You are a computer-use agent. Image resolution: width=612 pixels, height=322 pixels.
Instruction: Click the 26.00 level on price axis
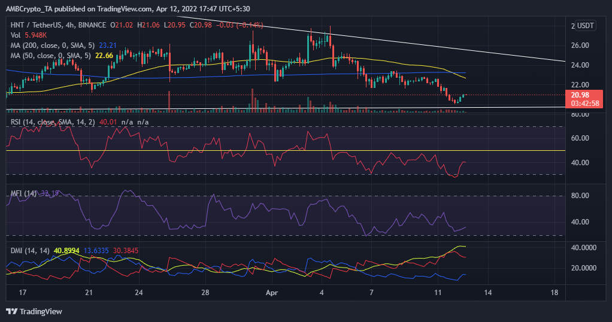tap(580, 45)
